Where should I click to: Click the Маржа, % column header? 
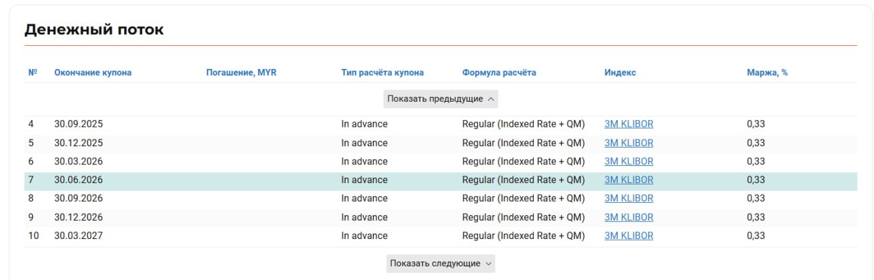click(x=767, y=73)
